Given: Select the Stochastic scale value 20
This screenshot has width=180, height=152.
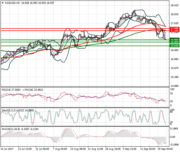Looking at the screenshot, I should (171, 122).
